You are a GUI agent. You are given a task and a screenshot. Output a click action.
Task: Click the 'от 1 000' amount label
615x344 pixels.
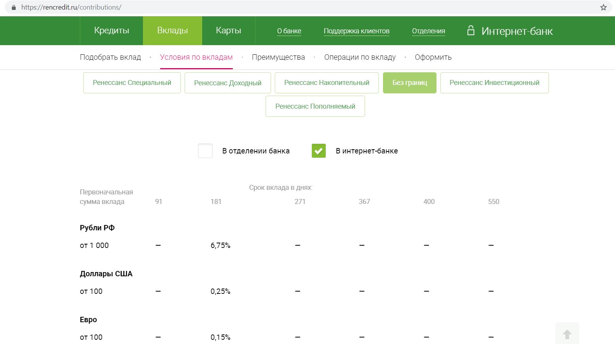(94, 245)
